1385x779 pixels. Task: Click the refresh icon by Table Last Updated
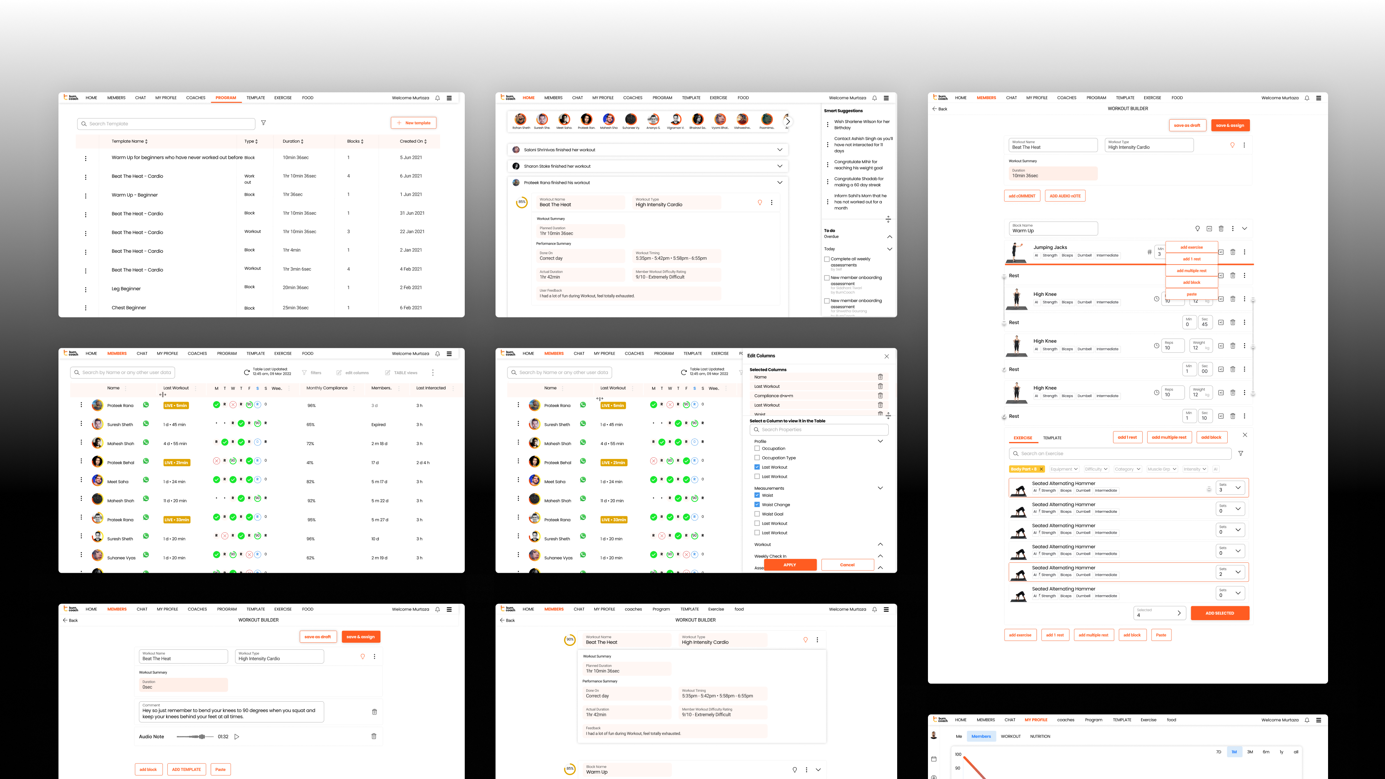pos(247,372)
